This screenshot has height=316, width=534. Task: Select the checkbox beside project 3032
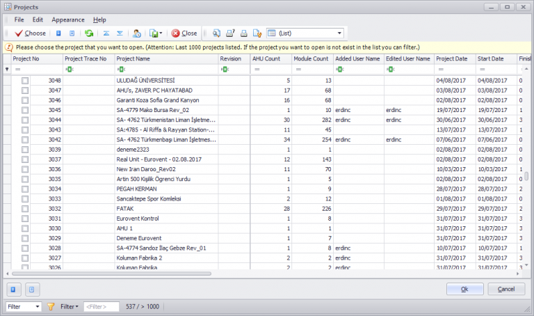tap(25, 208)
